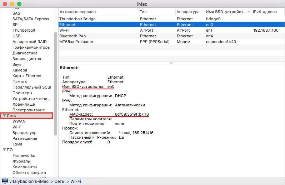
Task: Open Брандмауэр in sidebar
Action: (x=24, y=133)
